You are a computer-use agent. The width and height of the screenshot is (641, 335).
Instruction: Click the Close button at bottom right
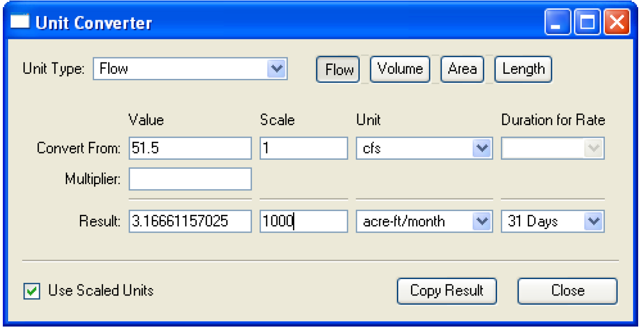(567, 291)
